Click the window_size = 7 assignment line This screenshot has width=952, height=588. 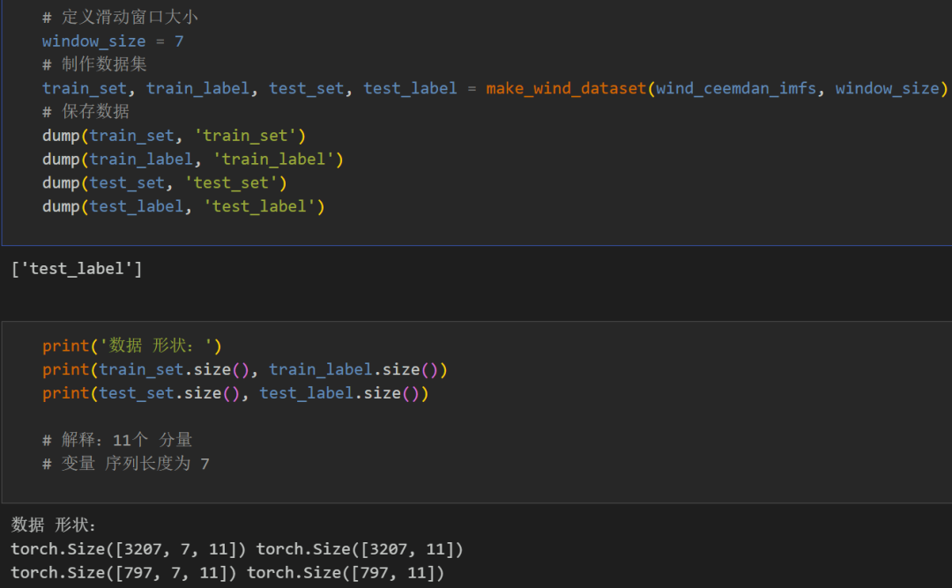(x=113, y=41)
